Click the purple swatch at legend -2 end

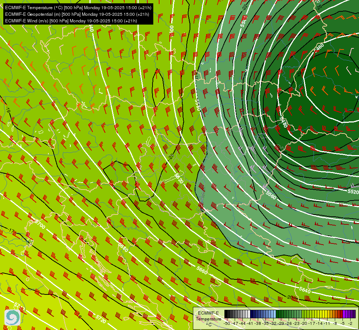point(354,314)
